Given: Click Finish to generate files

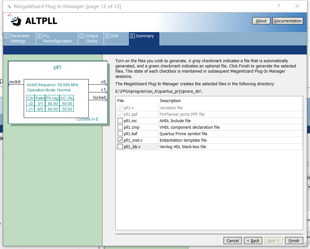Looking at the screenshot, I should [294, 241].
